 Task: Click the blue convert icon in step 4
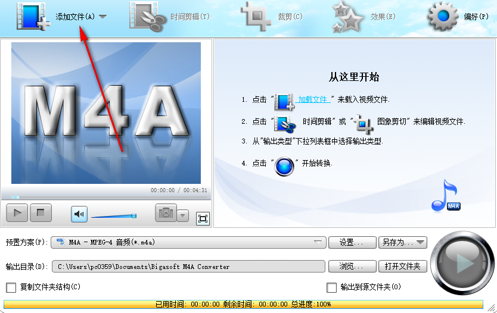[284, 167]
